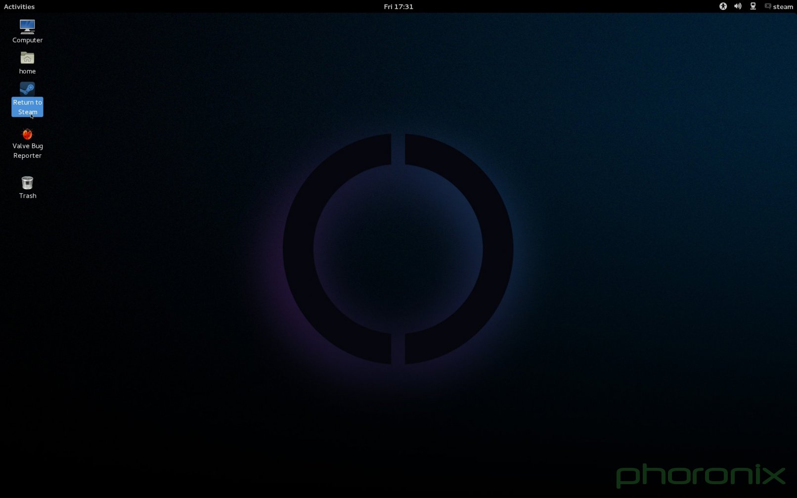This screenshot has height=498, width=797.
Task: Click the chat status bubble icon
Action: (767, 6)
